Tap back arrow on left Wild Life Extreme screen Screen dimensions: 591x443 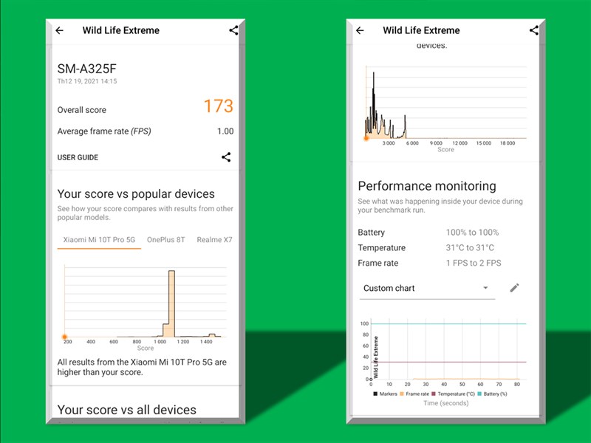(60, 30)
